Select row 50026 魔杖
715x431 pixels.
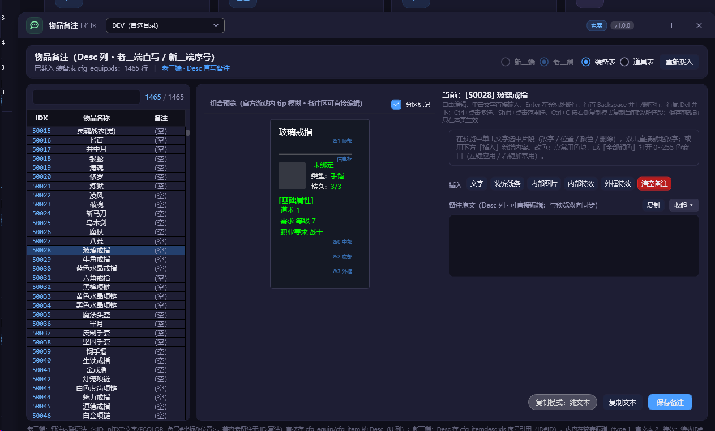(x=106, y=232)
